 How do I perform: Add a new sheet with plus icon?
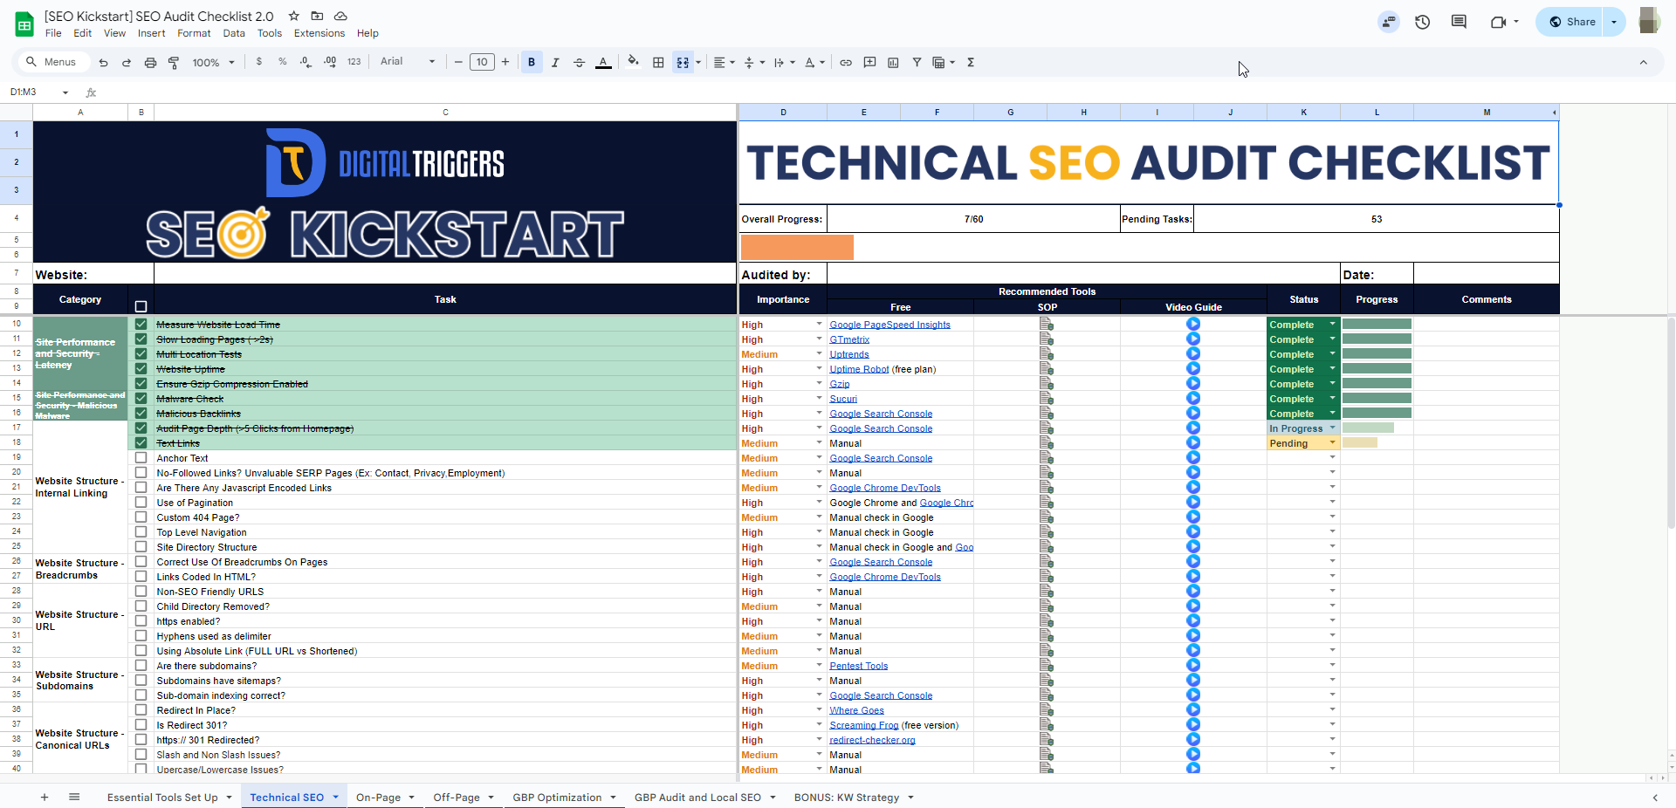coord(45,797)
